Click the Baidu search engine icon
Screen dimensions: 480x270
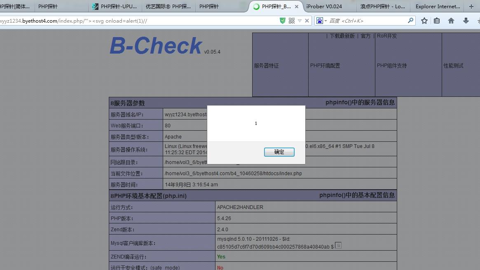pyautogui.click(x=321, y=20)
